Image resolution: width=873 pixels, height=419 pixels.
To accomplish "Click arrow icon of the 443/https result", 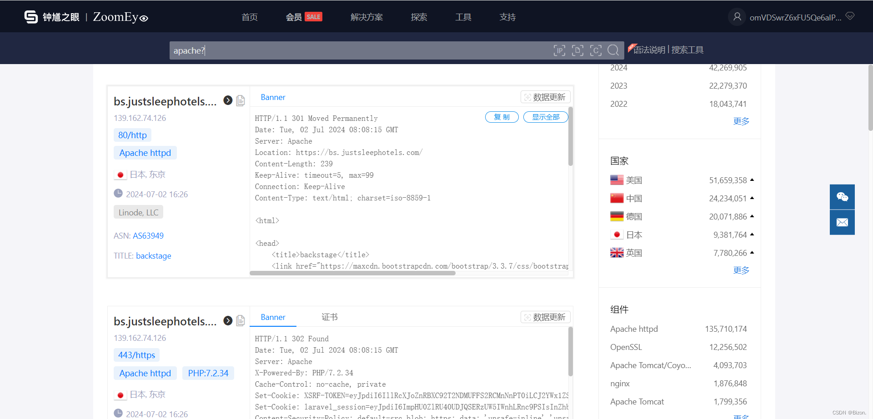I will coord(228,320).
